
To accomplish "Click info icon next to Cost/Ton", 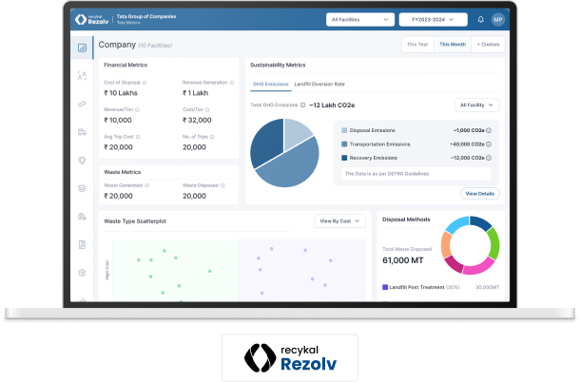I will point(207,110).
